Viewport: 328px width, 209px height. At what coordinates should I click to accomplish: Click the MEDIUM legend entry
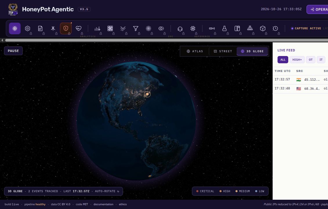pos(243,191)
